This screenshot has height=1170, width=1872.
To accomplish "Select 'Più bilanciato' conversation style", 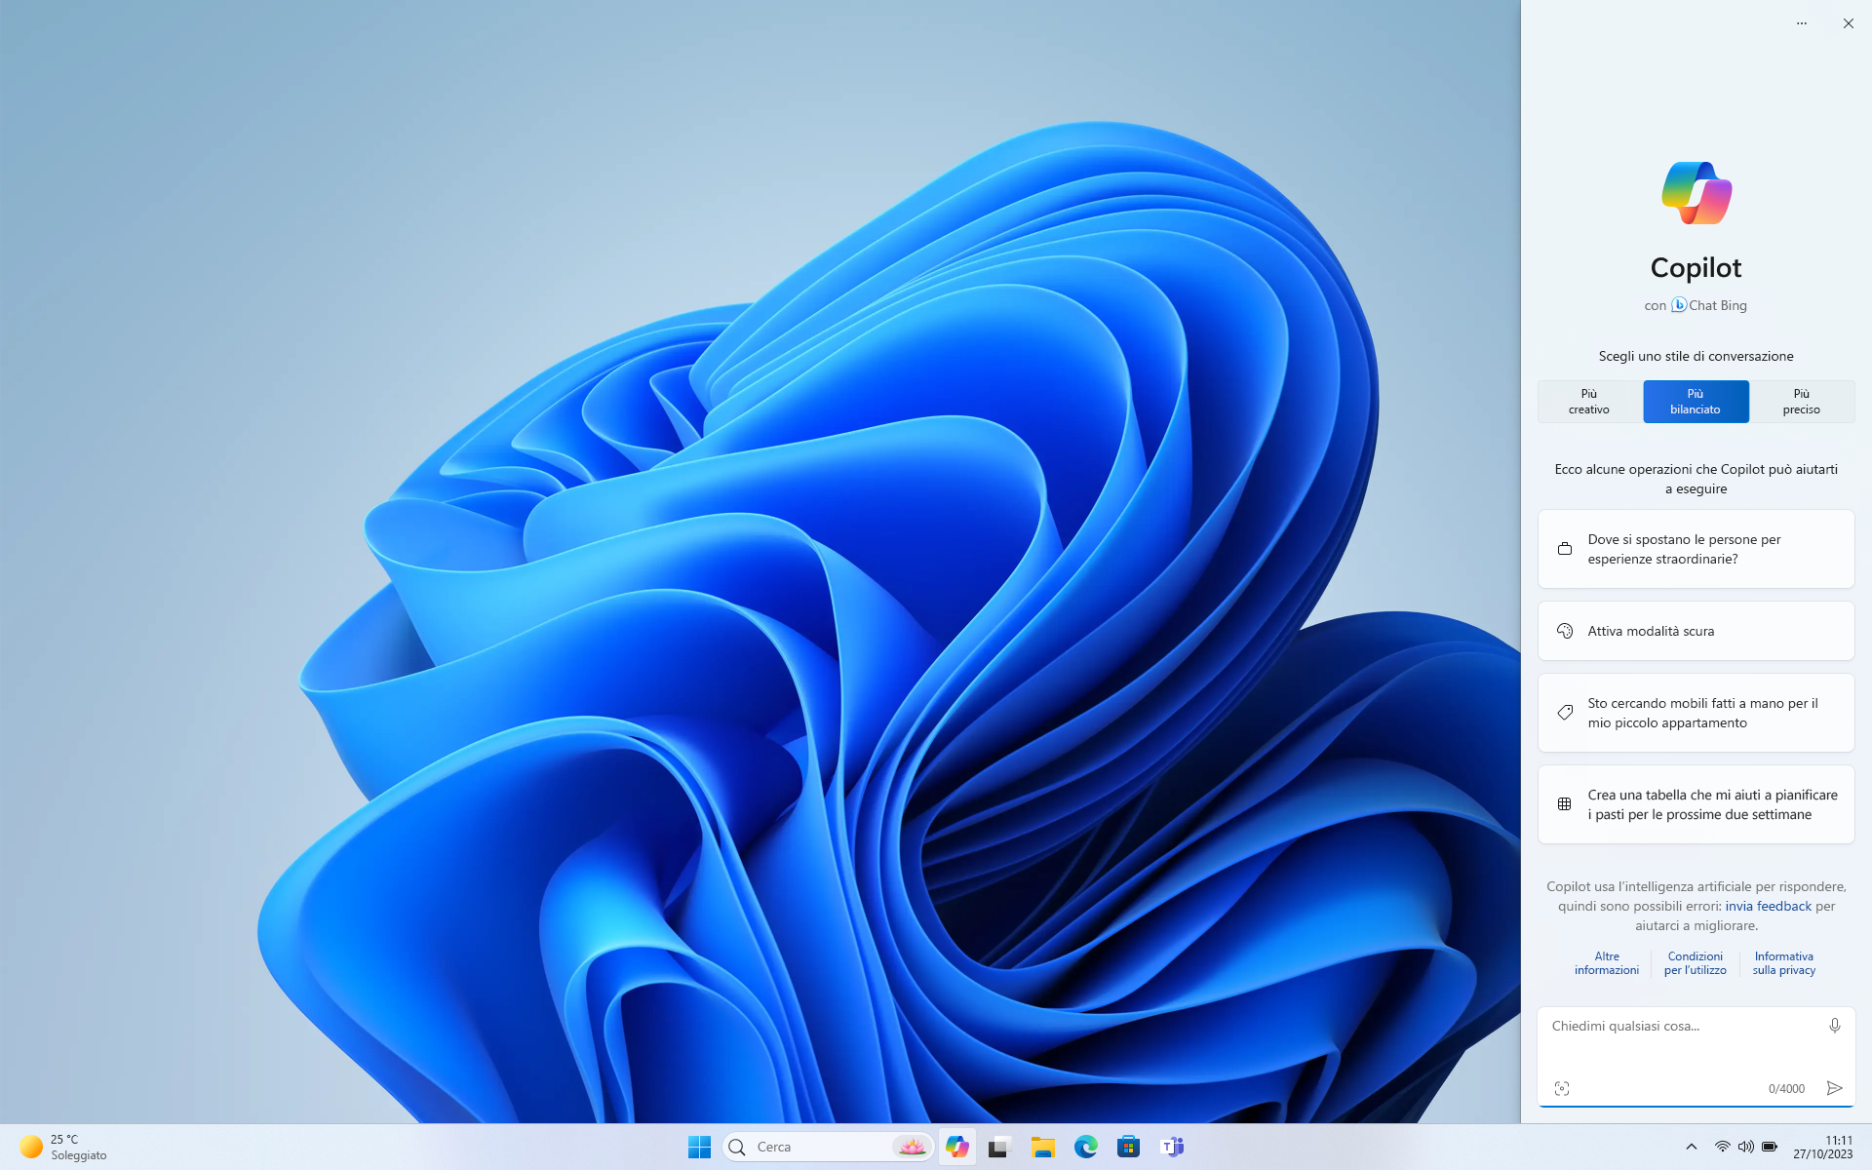I will tap(1696, 401).
